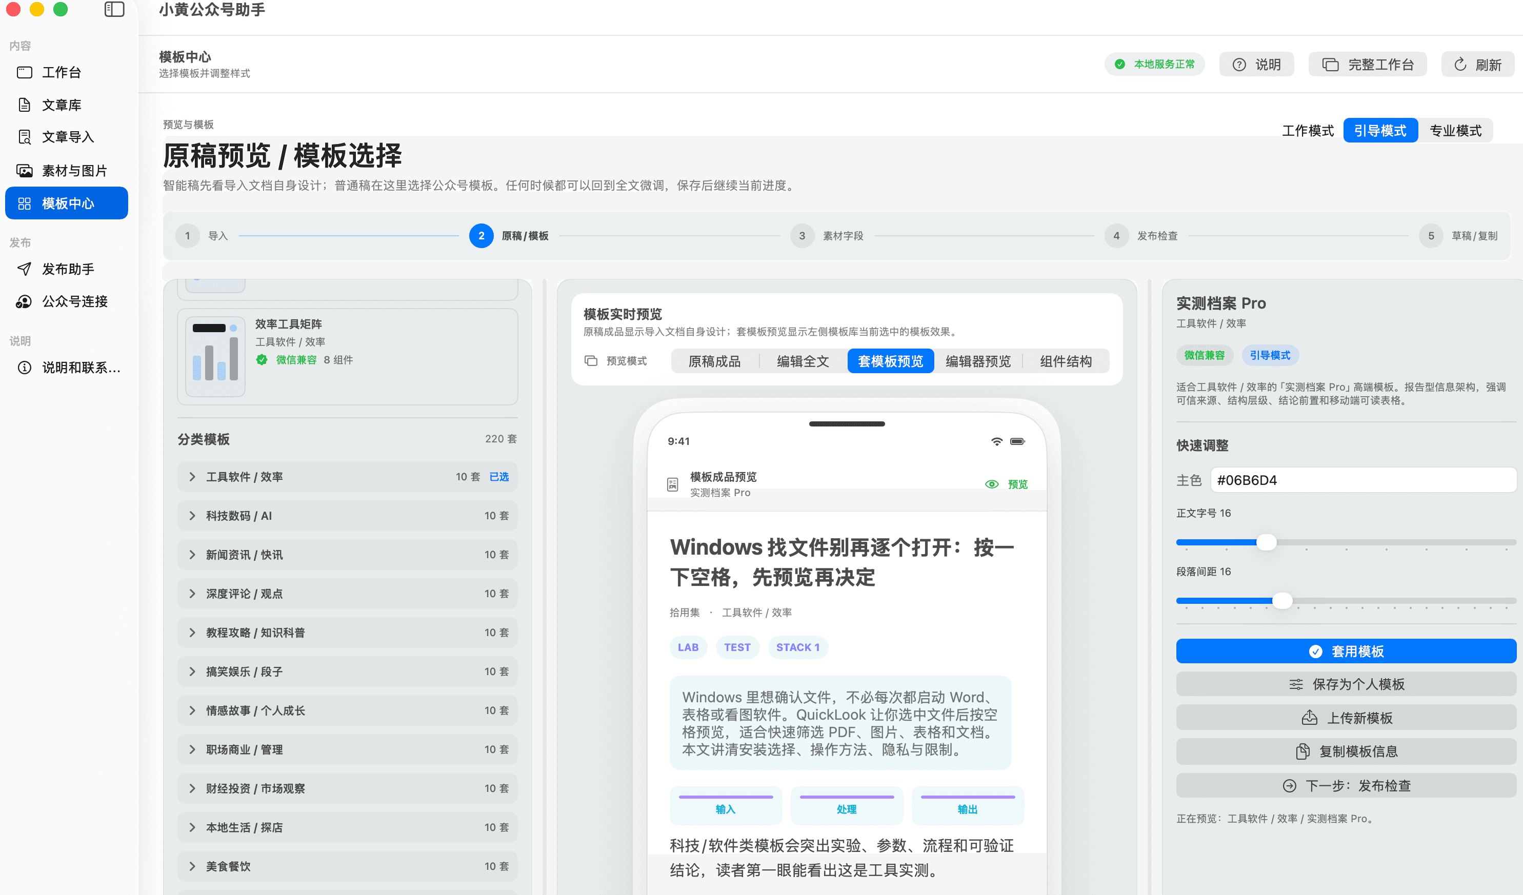Open 素材与图片 in the sidebar

[x=67, y=170]
